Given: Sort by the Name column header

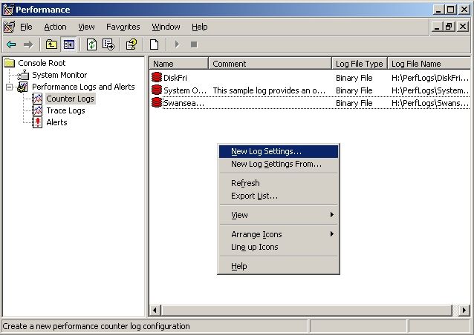Looking at the screenshot, I should pyautogui.click(x=178, y=64).
